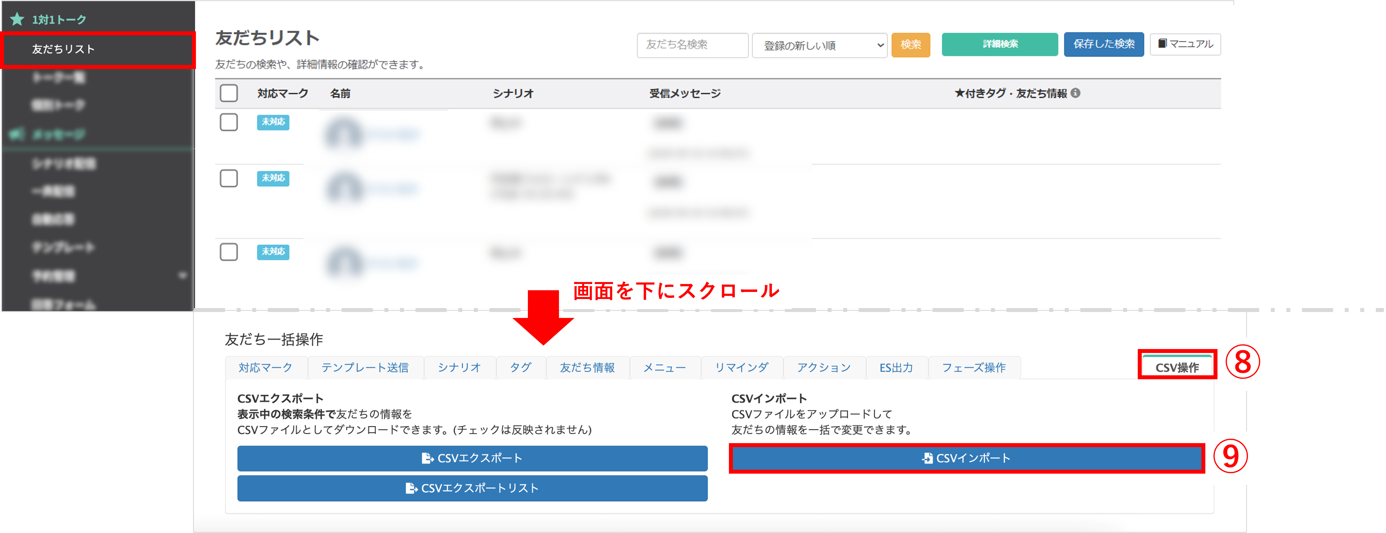Screen dimensions: 1386x533
Task: Click the second row's 未対応 badge
Action: 273,178
